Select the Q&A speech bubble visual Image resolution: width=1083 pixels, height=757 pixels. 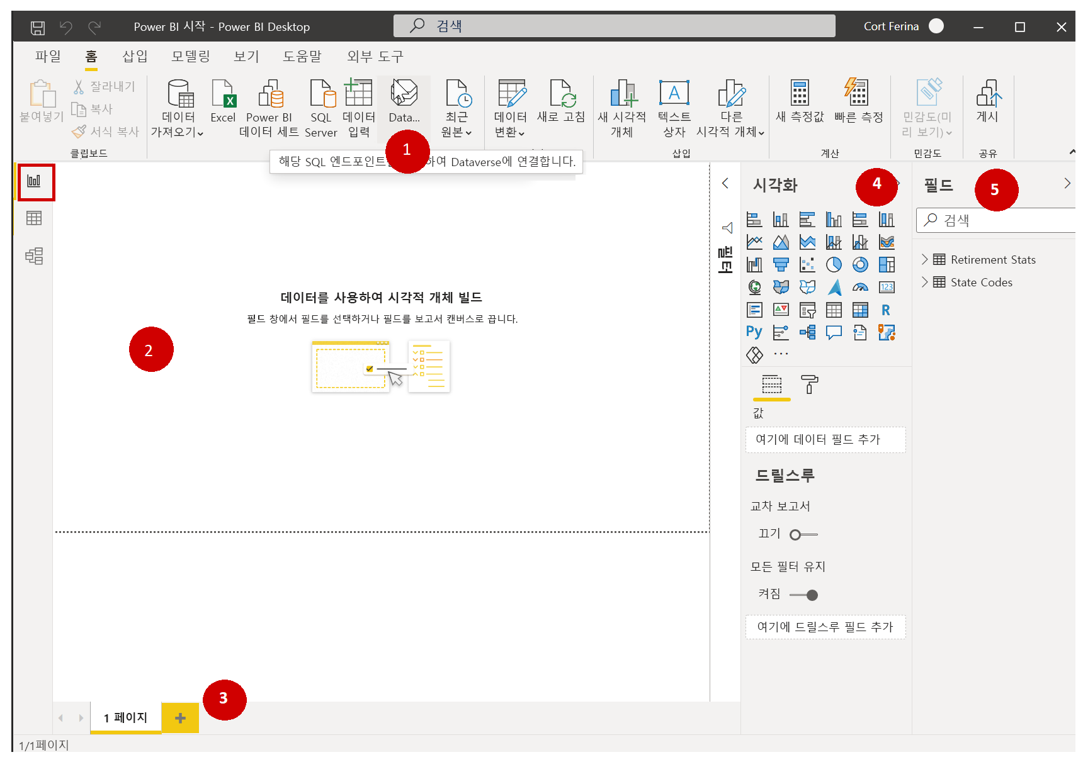834,332
